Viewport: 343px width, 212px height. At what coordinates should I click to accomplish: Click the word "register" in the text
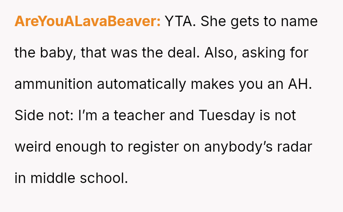153,147
